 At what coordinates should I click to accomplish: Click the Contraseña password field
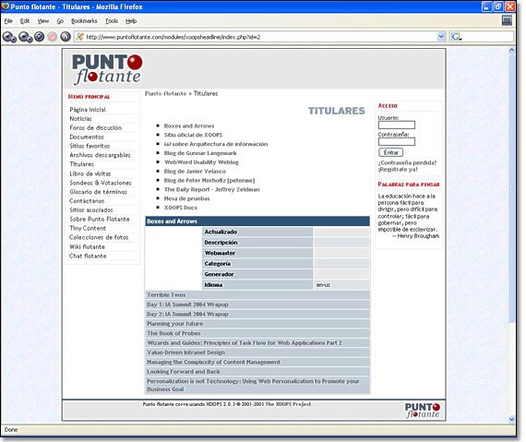397,141
